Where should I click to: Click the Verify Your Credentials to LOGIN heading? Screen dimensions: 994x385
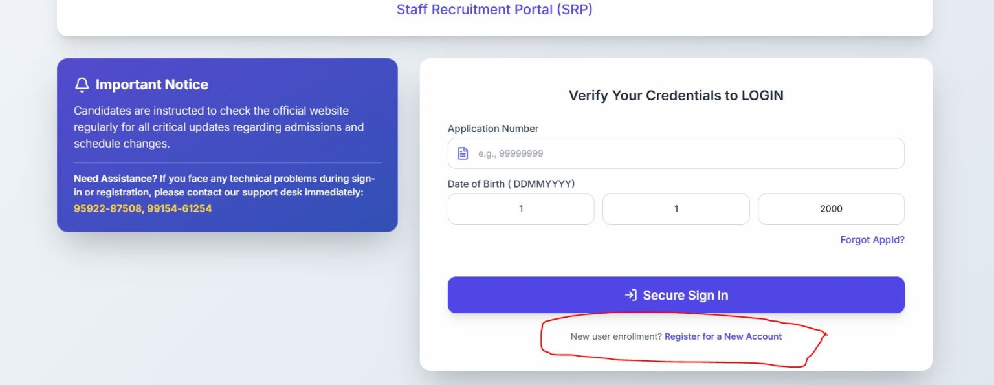(x=676, y=95)
